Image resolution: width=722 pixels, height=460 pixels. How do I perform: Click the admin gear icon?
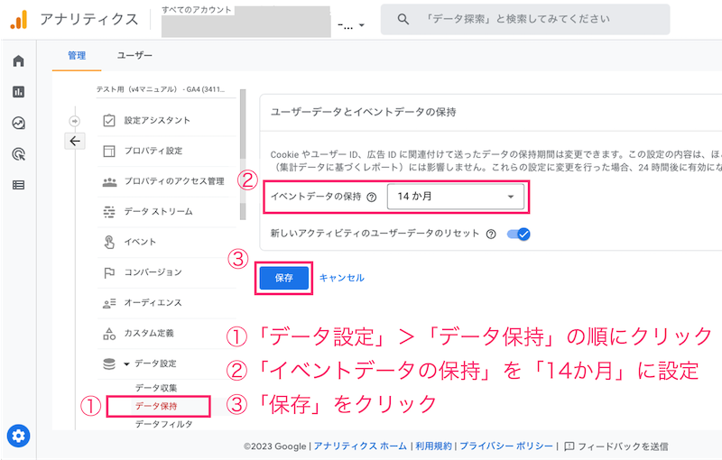(x=18, y=436)
